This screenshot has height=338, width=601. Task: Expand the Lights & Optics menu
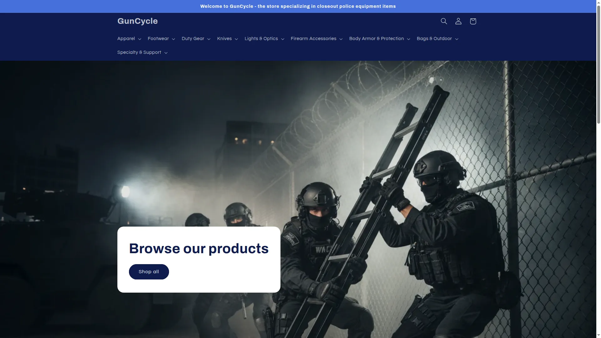(264, 38)
